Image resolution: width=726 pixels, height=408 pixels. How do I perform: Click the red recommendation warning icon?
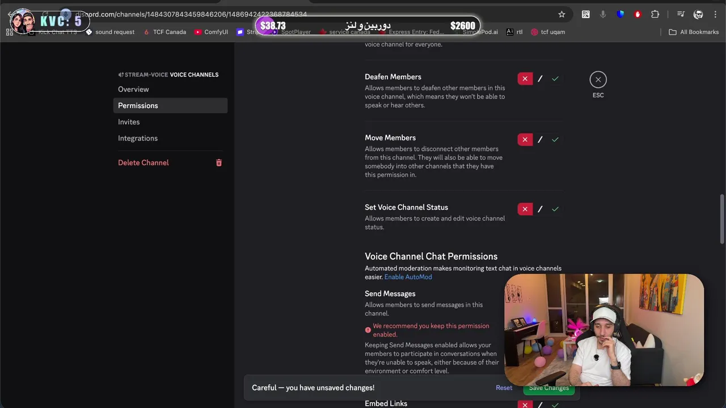(x=368, y=330)
